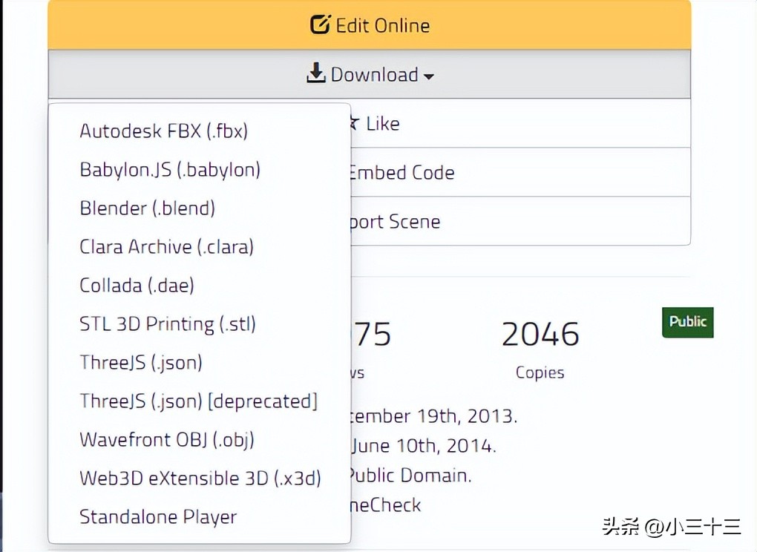Click the Download tray arrow icon
757x552 pixels.
pyautogui.click(x=316, y=73)
